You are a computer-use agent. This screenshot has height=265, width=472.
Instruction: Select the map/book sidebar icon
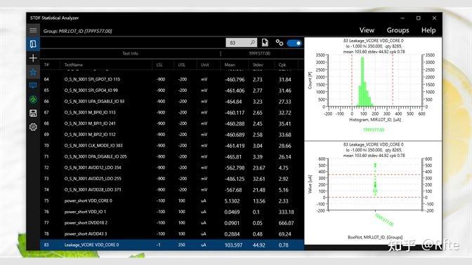pos(33,44)
